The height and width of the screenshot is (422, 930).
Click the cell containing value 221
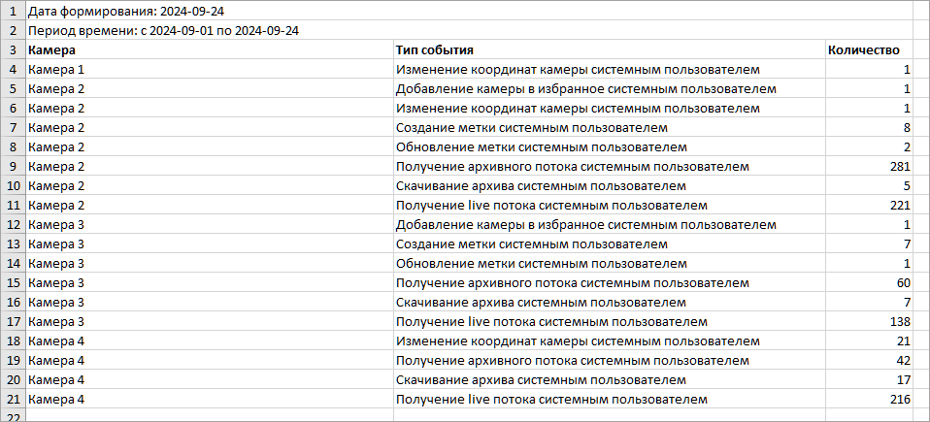point(900,205)
